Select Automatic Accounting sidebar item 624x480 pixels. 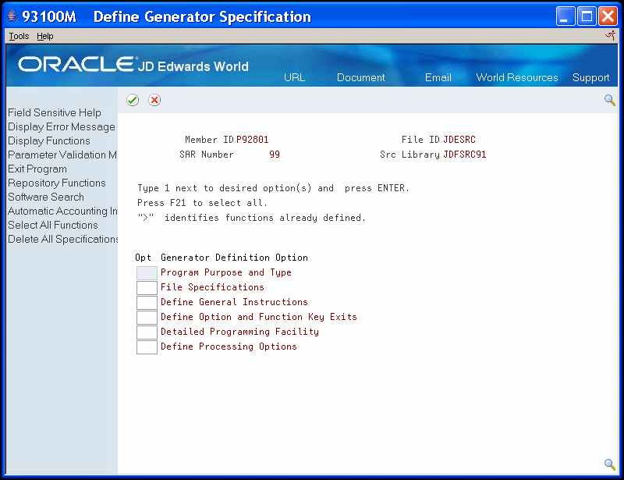[62, 211]
